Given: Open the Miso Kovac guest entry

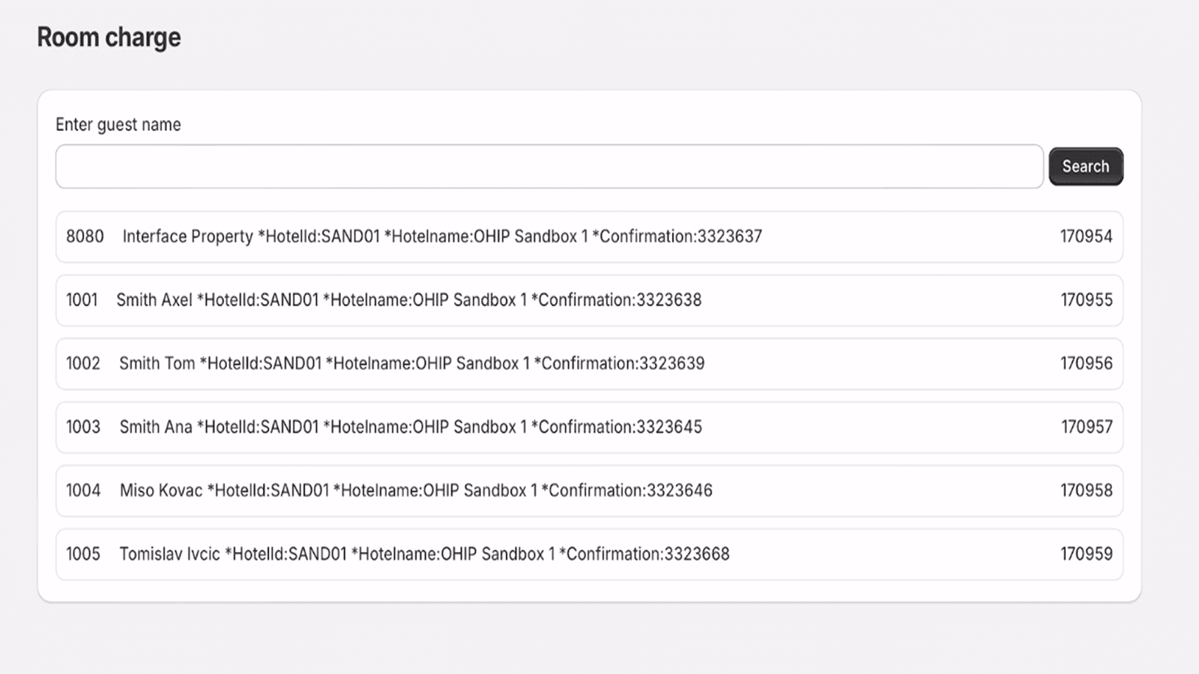Looking at the screenshot, I should click(416, 491).
